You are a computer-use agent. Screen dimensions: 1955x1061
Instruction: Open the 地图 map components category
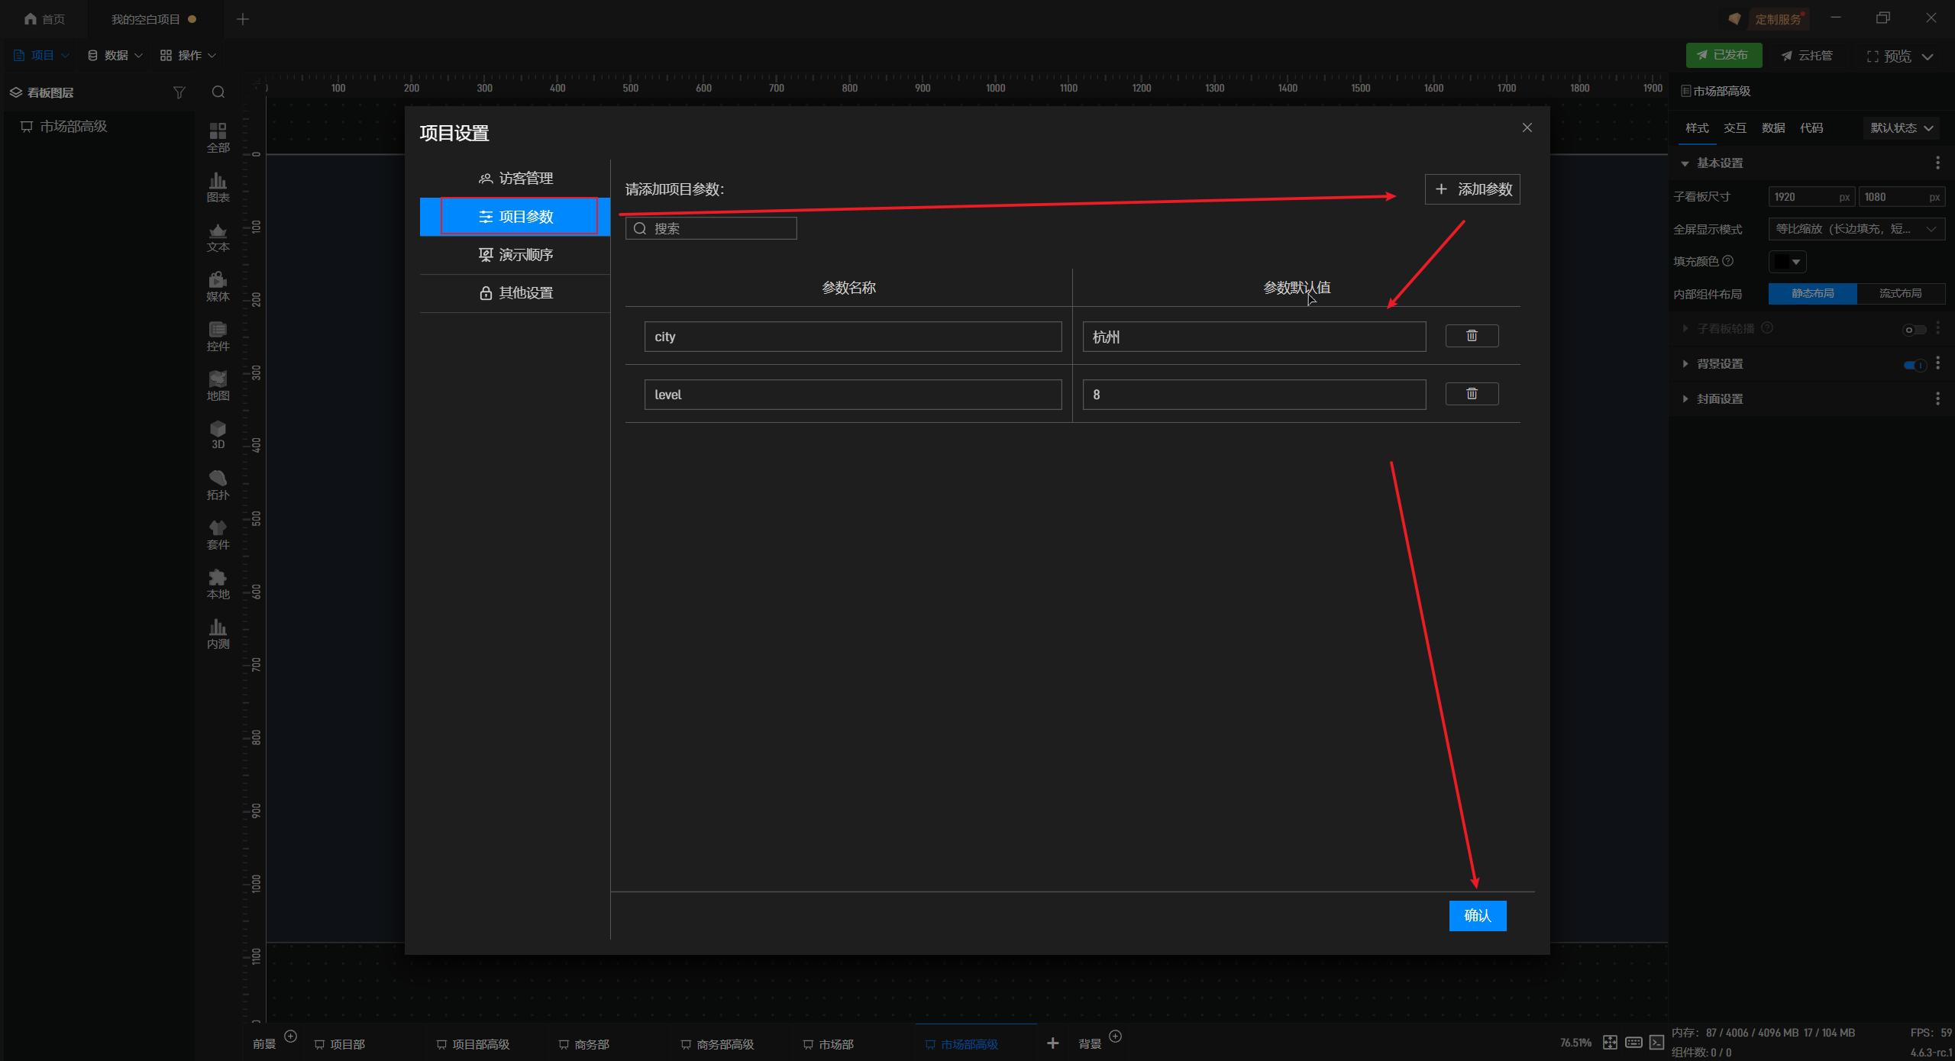point(218,385)
